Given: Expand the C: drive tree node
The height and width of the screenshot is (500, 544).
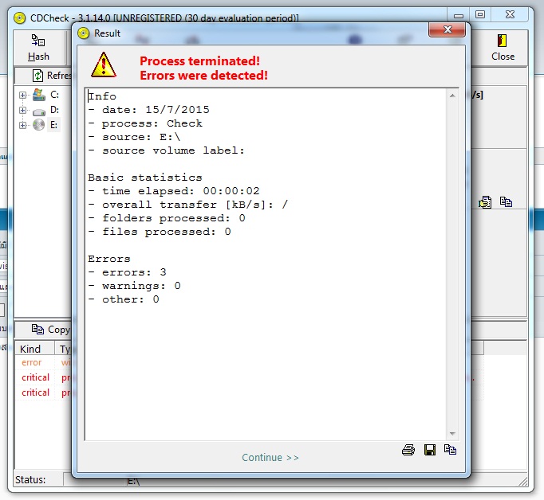Looking at the screenshot, I should pyautogui.click(x=22, y=95).
